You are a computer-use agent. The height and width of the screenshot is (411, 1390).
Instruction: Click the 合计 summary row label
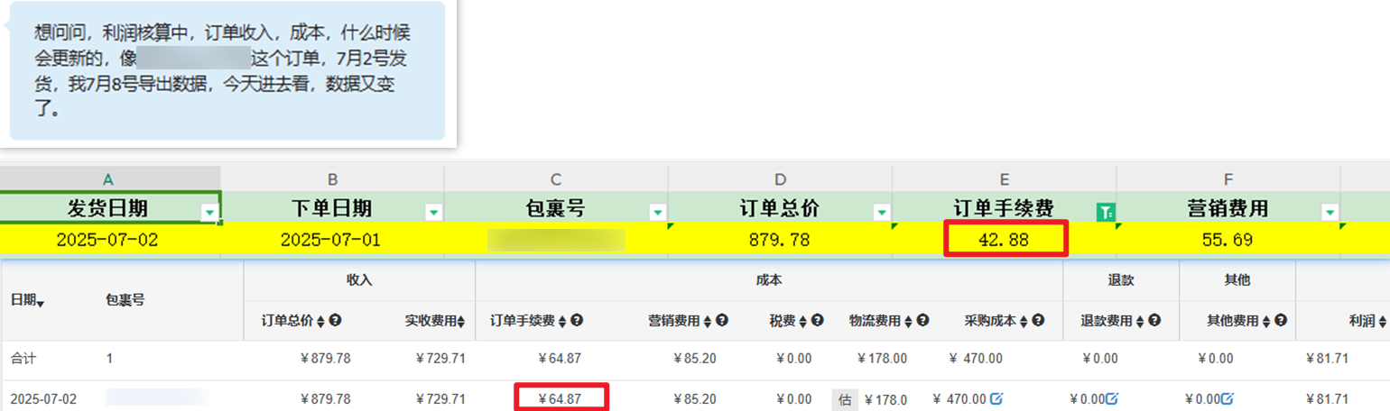tap(22, 359)
